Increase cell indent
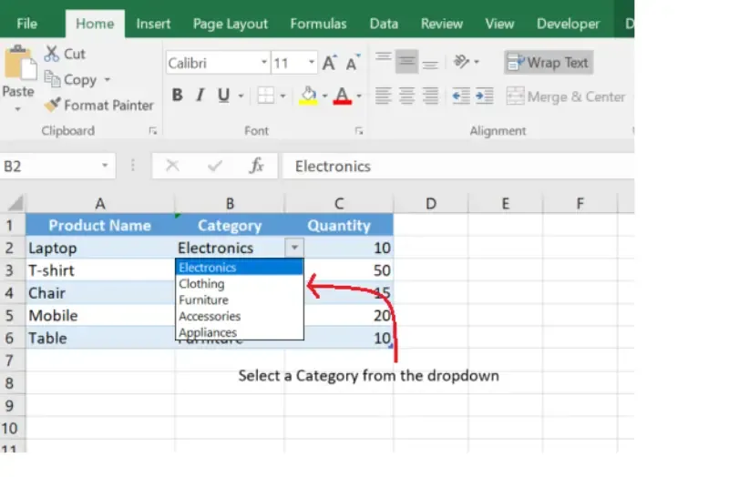Screen dimensions: 729x477 pyautogui.click(x=485, y=96)
